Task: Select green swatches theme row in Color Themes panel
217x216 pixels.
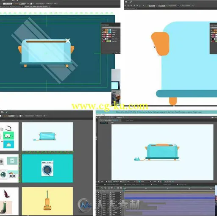Action: coord(111,41)
